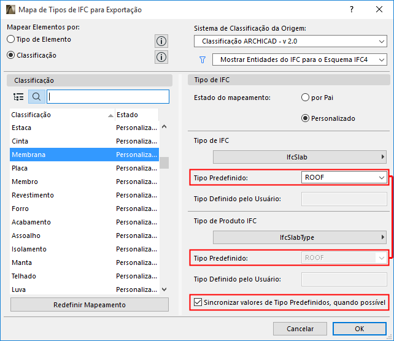Click the filter funnel icon
Viewport: 394px width, 341px height.
pyautogui.click(x=203, y=59)
